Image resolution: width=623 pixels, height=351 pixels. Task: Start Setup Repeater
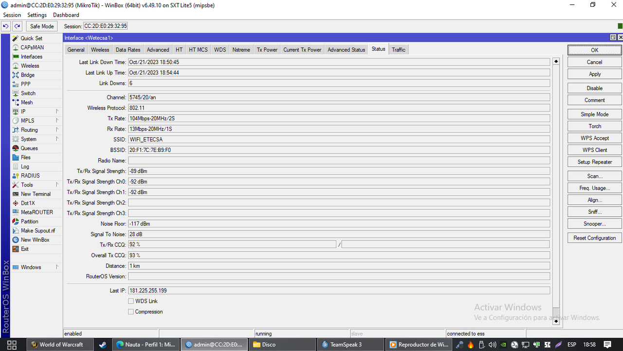[x=594, y=162]
